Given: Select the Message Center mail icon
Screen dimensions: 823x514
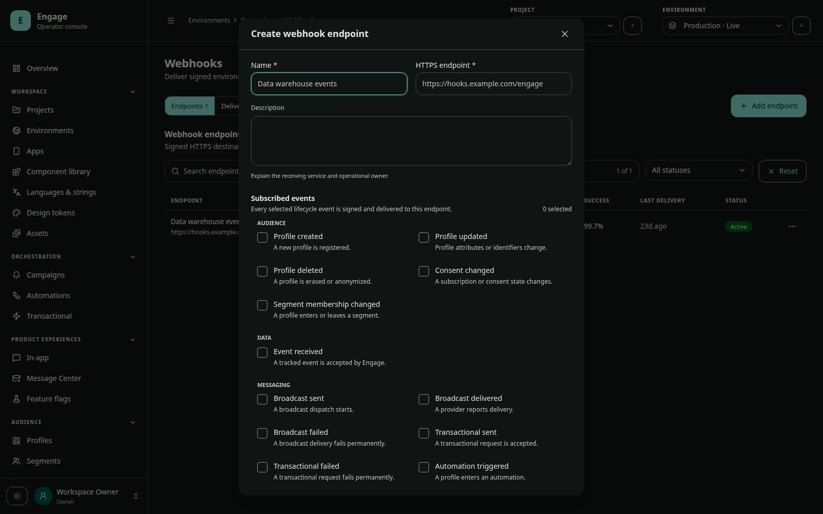Looking at the screenshot, I should pos(16,378).
